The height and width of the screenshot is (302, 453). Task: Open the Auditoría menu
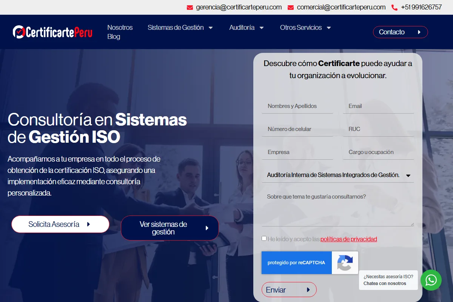[x=242, y=28]
